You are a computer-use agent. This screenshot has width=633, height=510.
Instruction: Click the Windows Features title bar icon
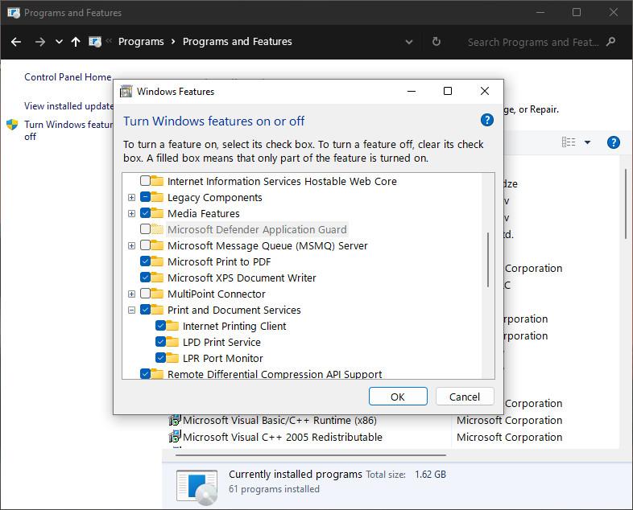coord(126,92)
